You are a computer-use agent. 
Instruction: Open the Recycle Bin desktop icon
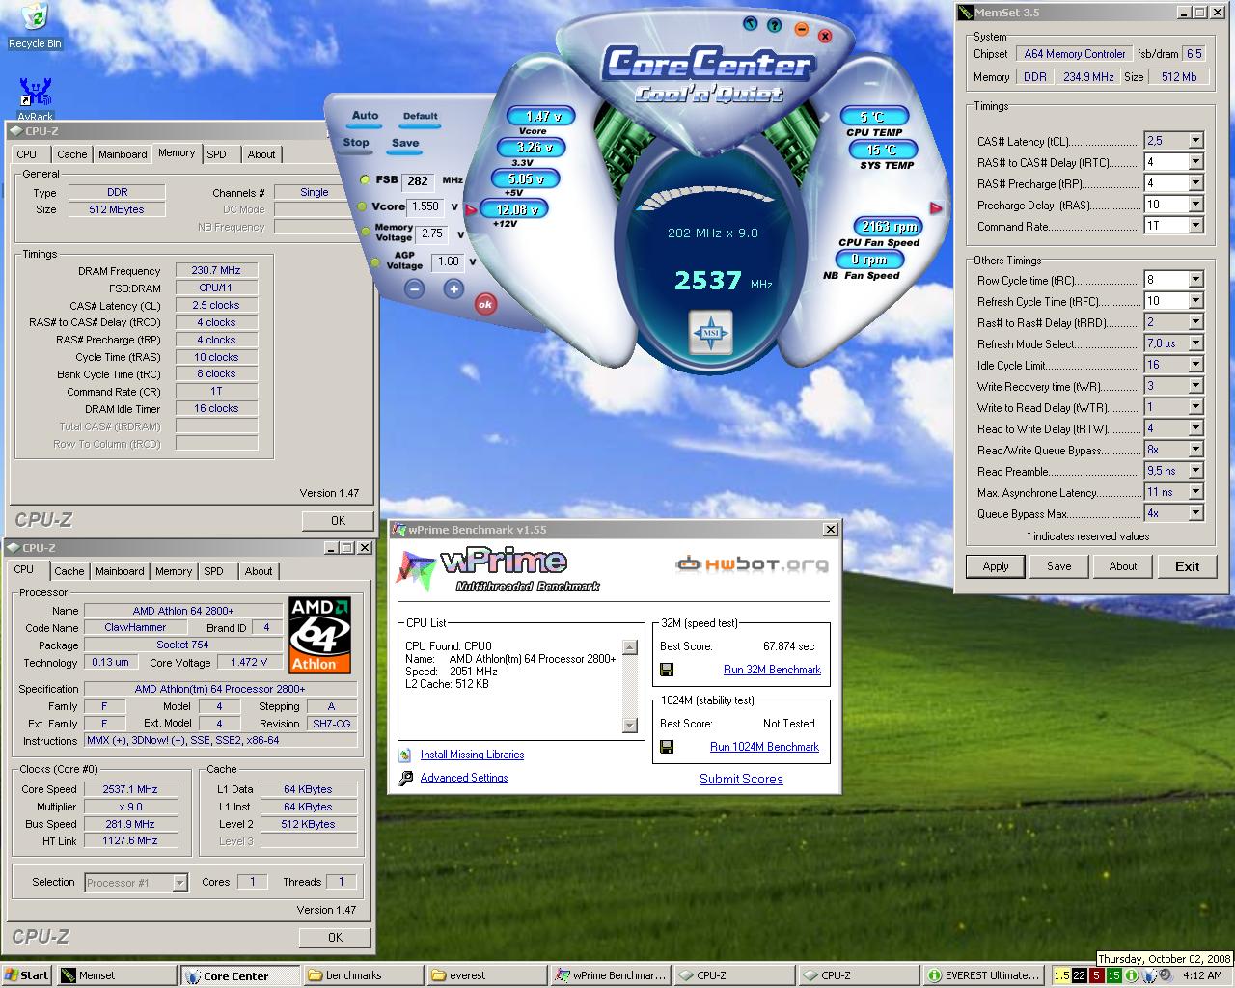(x=35, y=26)
